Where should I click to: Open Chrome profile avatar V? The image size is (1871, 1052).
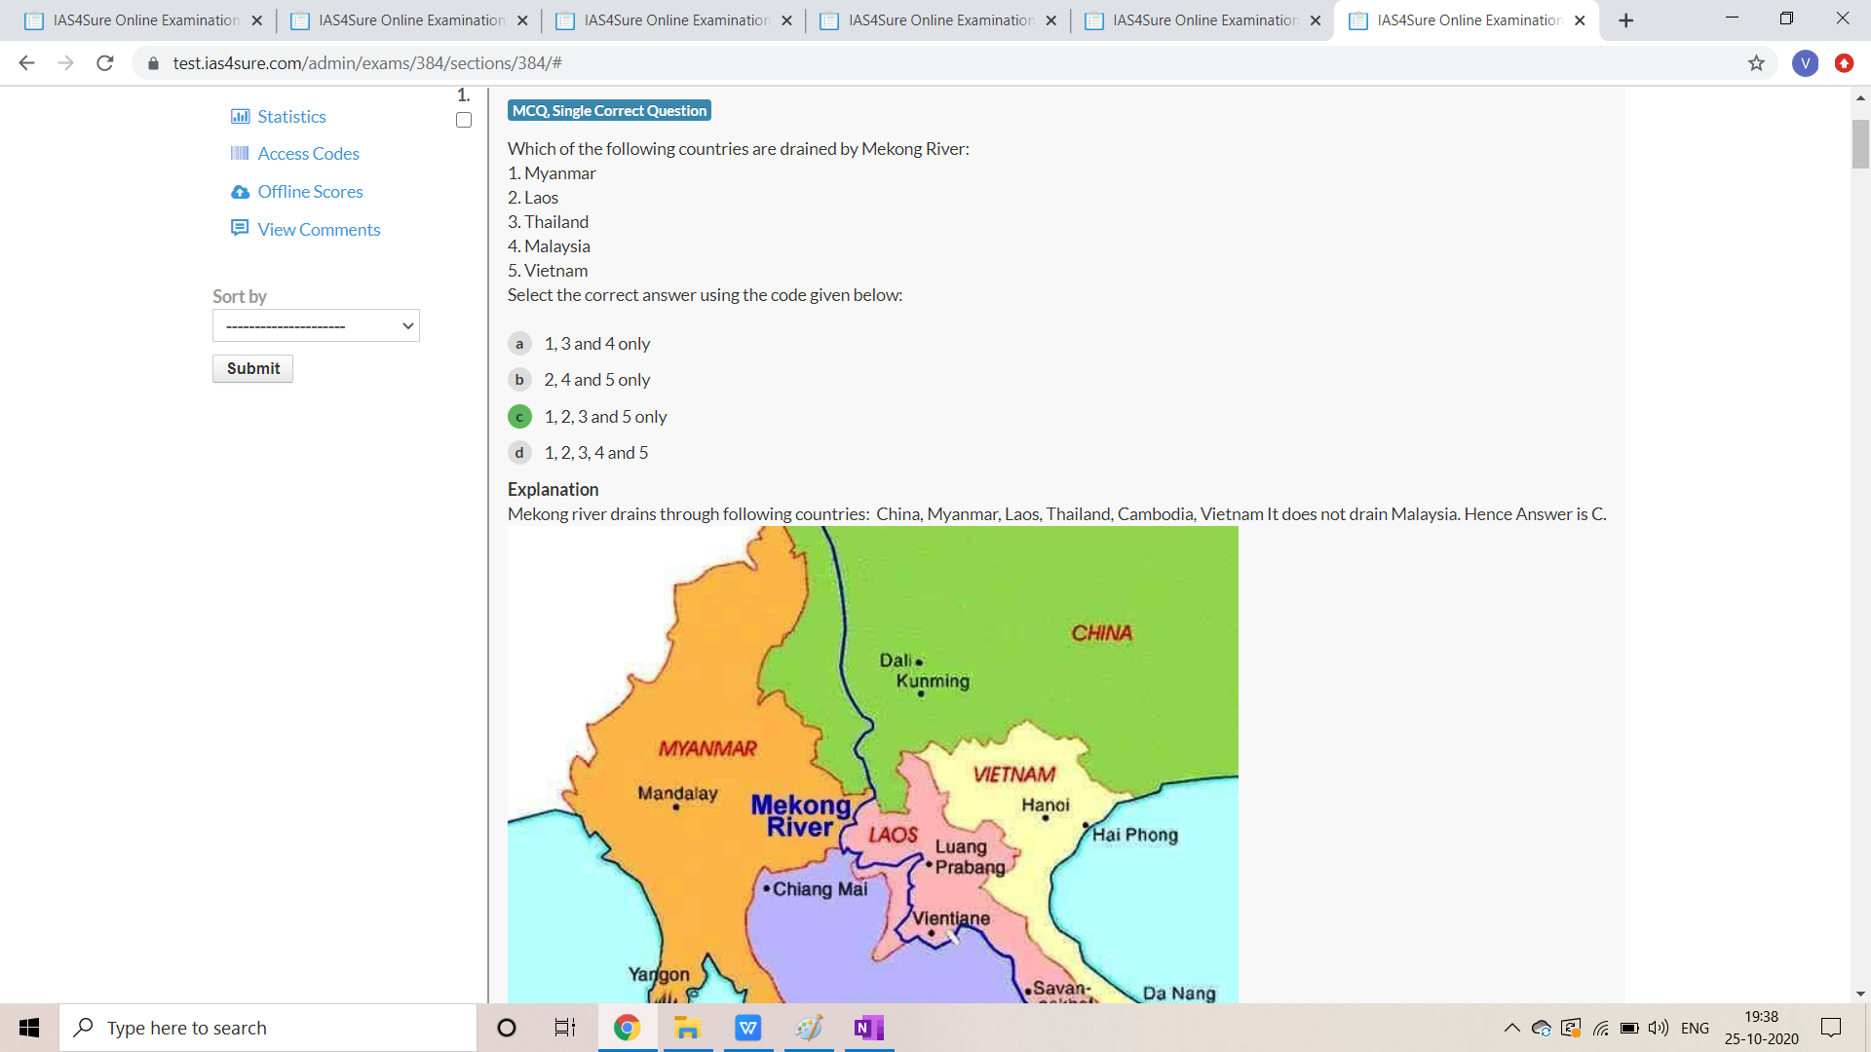pos(1805,63)
